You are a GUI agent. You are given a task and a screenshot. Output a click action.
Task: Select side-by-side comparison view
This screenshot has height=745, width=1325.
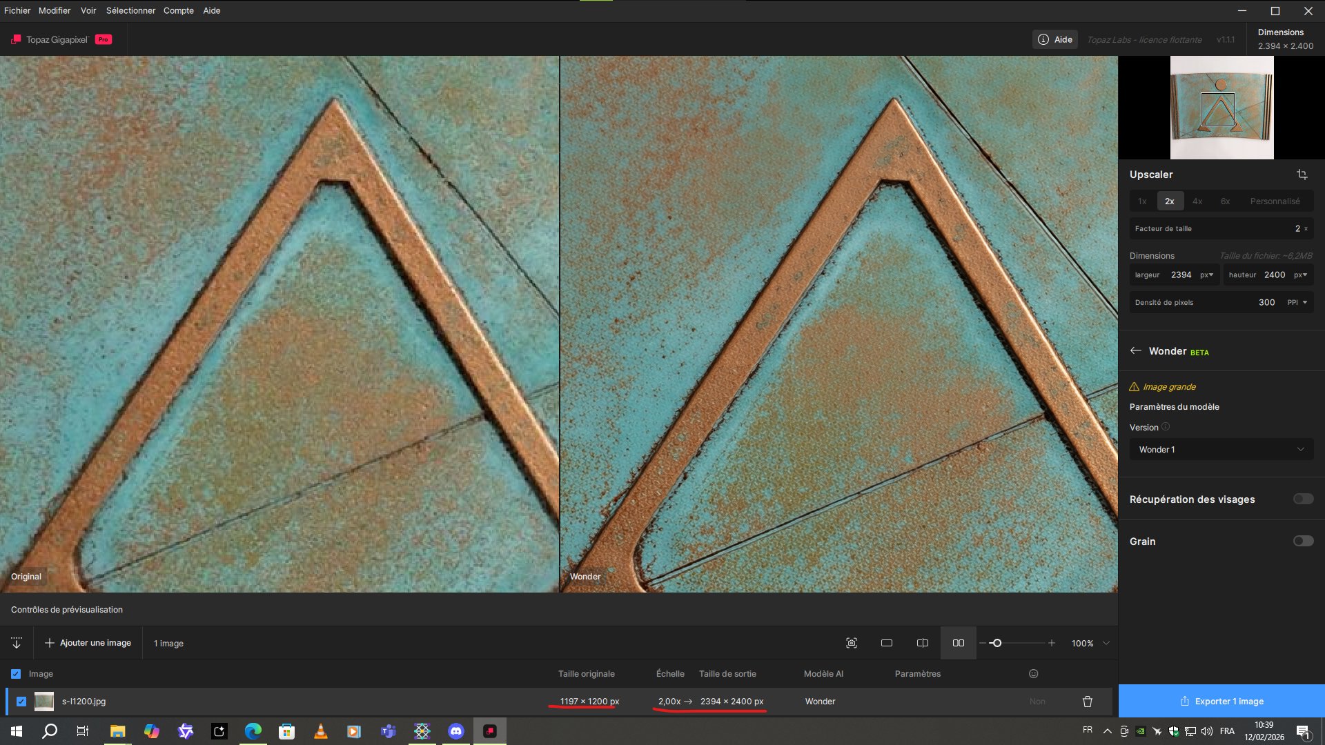click(959, 643)
